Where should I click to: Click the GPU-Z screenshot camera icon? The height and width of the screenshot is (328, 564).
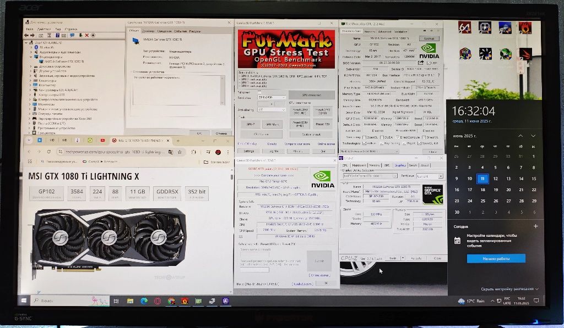click(425, 31)
